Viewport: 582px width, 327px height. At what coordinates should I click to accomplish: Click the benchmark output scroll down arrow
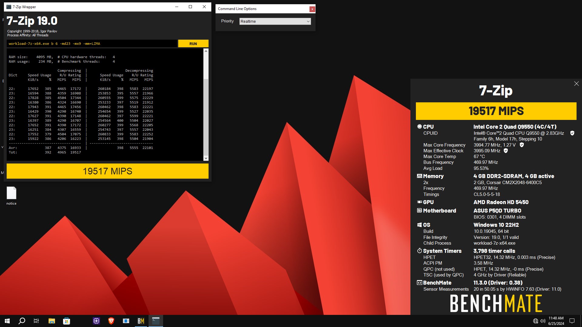206,158
